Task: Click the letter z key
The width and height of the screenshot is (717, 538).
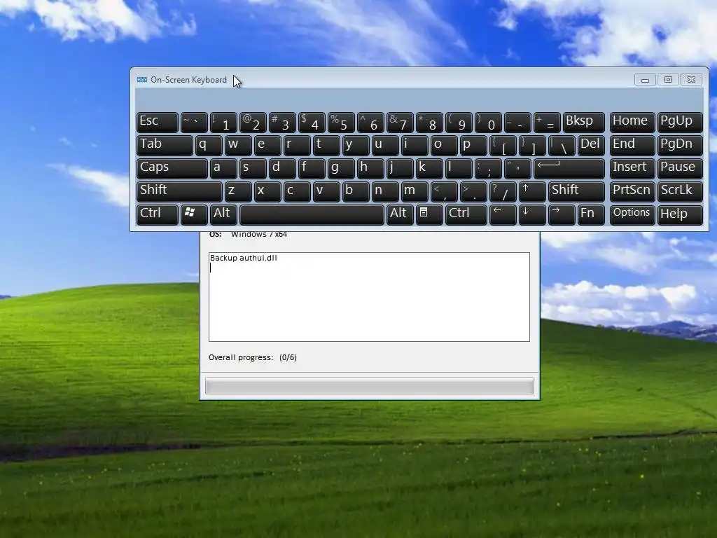Action: (238, 191)
